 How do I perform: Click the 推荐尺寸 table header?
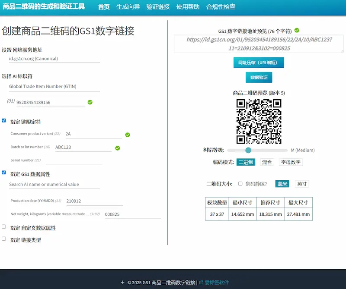(271, 202)
